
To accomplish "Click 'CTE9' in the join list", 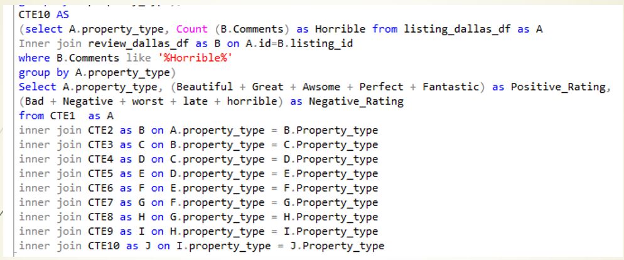I will [100, 231].
